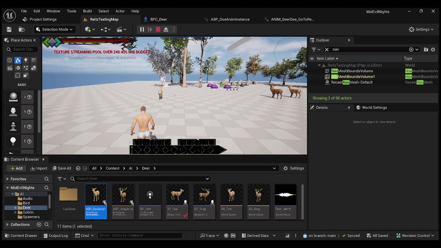Clear the nav search in Outliner

[326, 50]
